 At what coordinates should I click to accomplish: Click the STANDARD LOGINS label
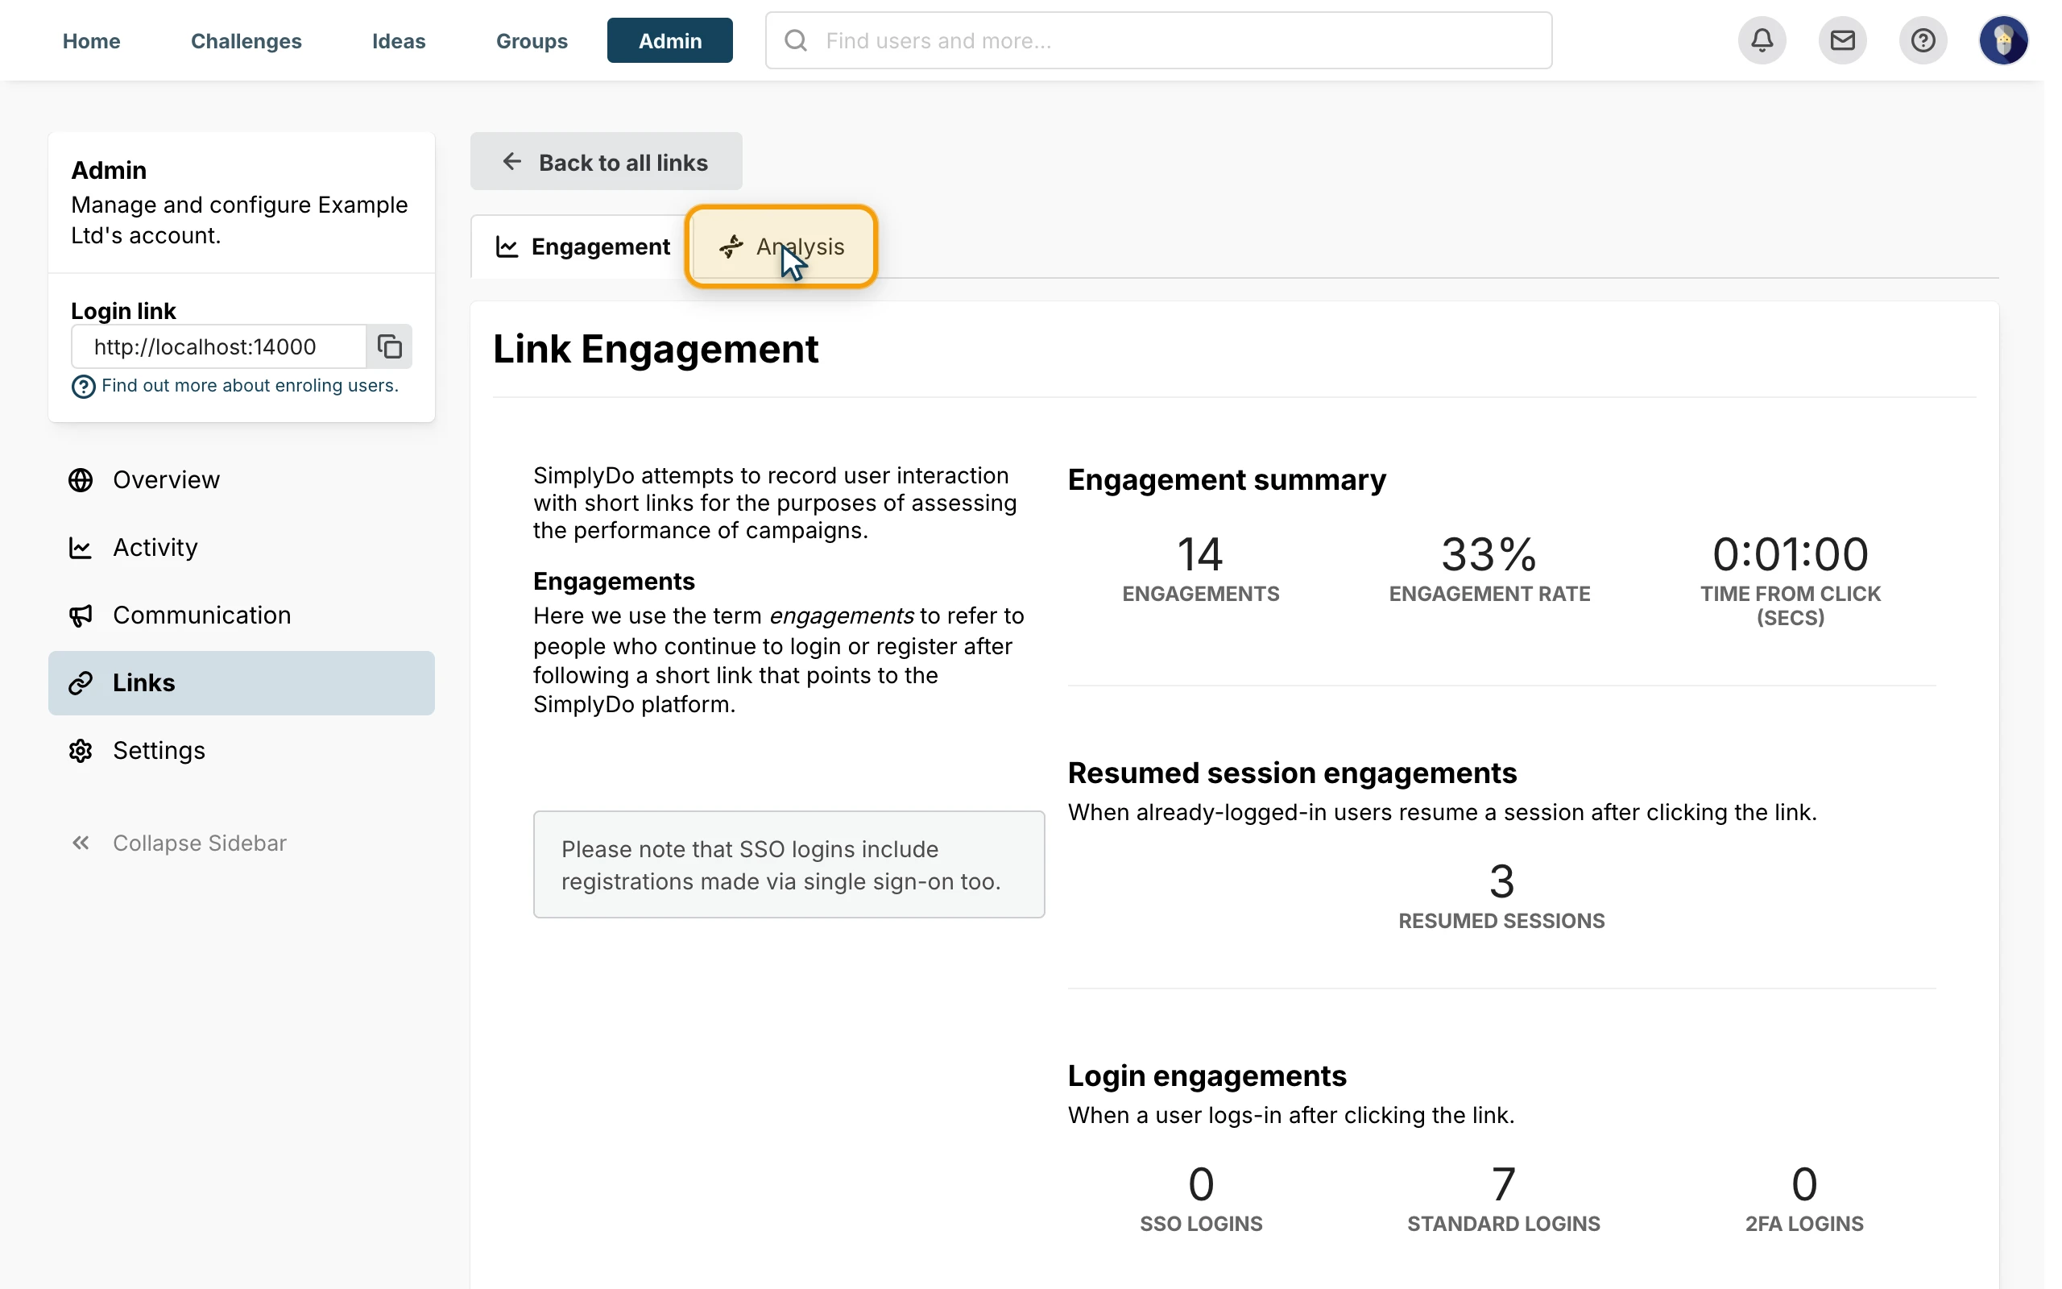1503,1224
